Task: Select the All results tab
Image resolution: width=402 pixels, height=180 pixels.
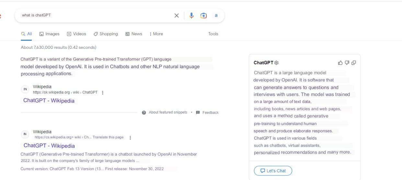Action: point(27,34)
